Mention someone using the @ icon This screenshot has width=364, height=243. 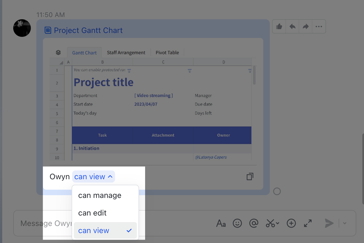point(254,223)
